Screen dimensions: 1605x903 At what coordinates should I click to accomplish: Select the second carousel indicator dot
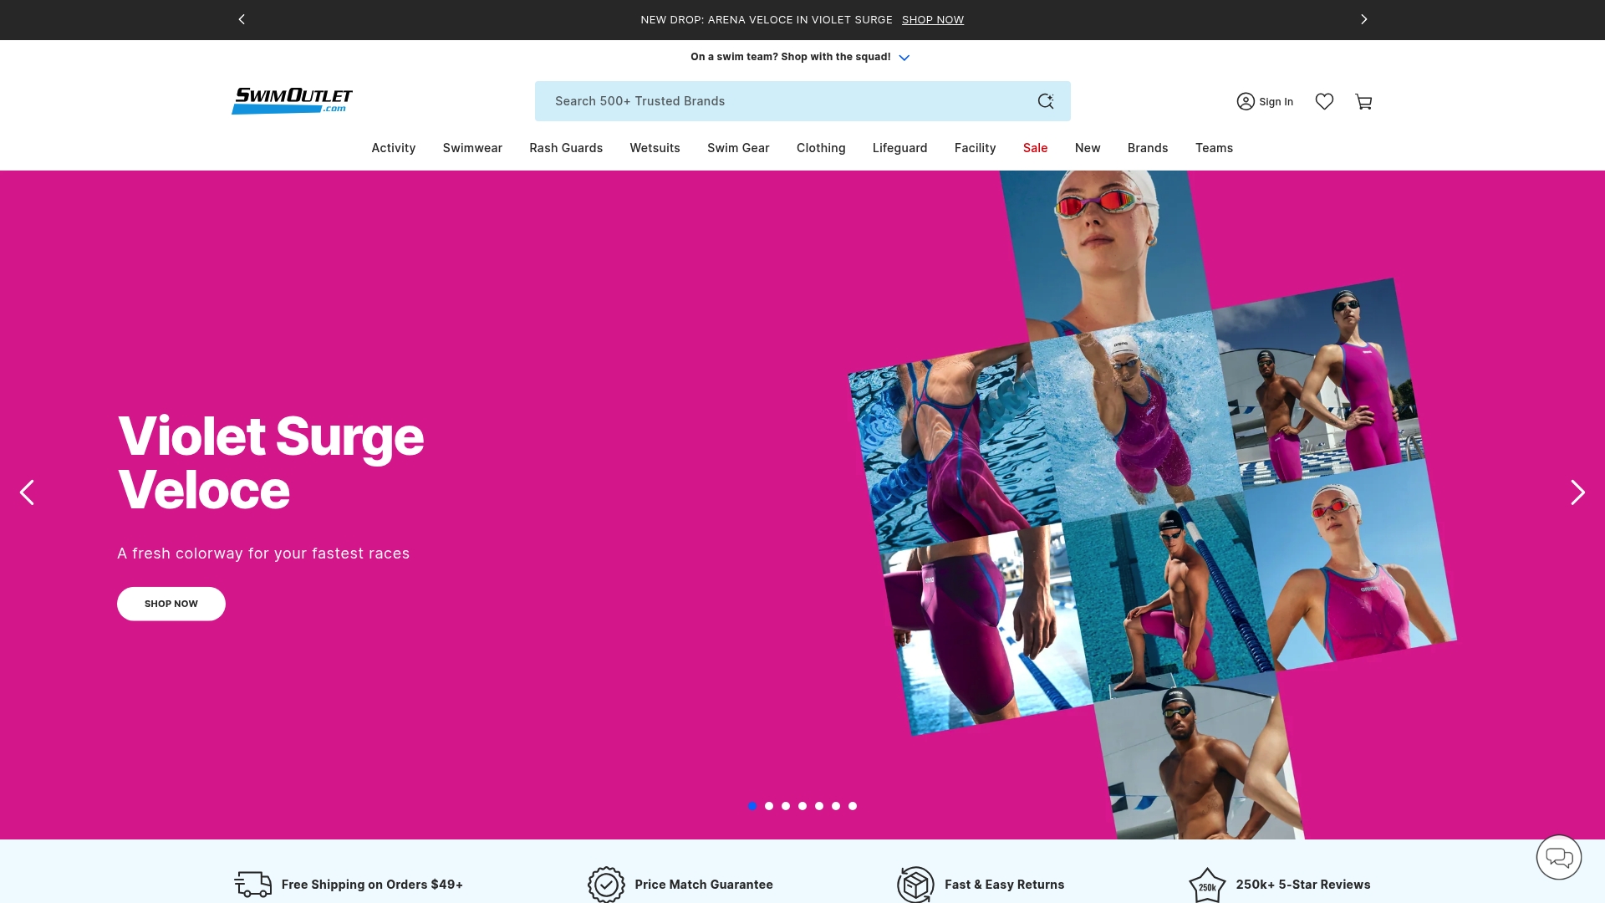click(x=768, y=806)
